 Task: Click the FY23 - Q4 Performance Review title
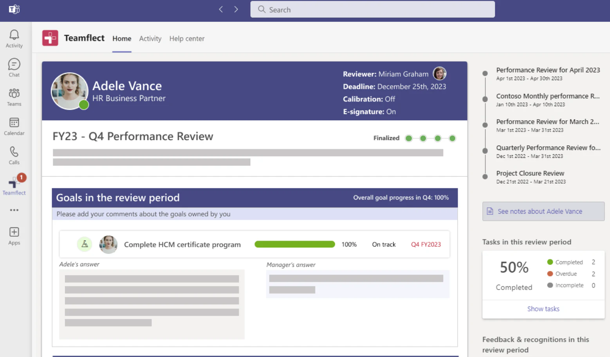coord(133,136)
